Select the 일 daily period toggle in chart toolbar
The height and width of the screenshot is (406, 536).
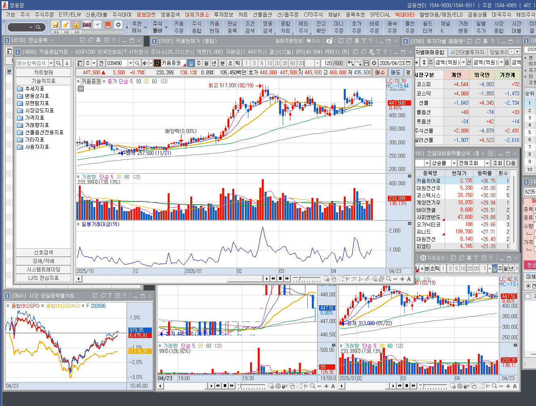pos(191,63)
